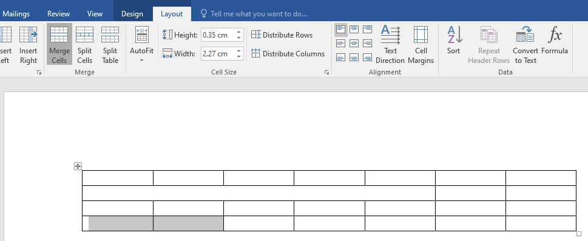Increase the row Height value
588x241 pixels.
239,32
